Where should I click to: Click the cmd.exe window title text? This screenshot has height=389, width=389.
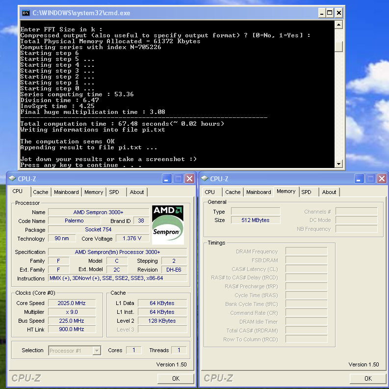coord(81,13)
